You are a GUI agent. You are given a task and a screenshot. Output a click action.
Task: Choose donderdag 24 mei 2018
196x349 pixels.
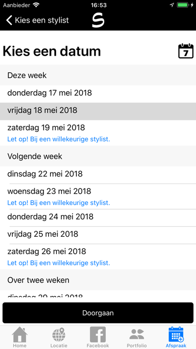coord(98,217)
